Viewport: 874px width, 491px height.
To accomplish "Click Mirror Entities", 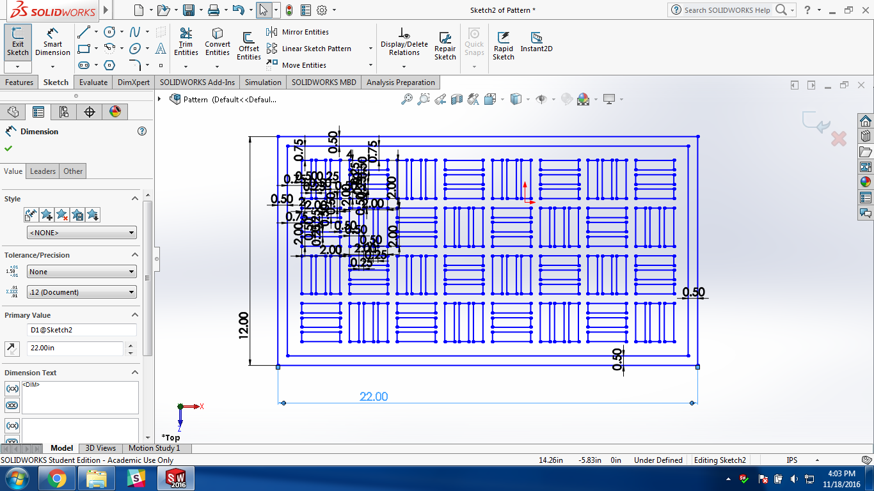I will click(x=298, y=32).
